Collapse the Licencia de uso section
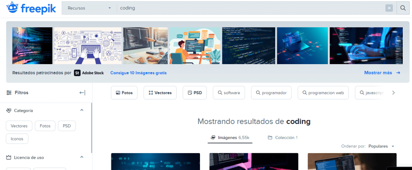Image resolution: width=412 pixels, height=170 pixels. click(x=82, y=157)
